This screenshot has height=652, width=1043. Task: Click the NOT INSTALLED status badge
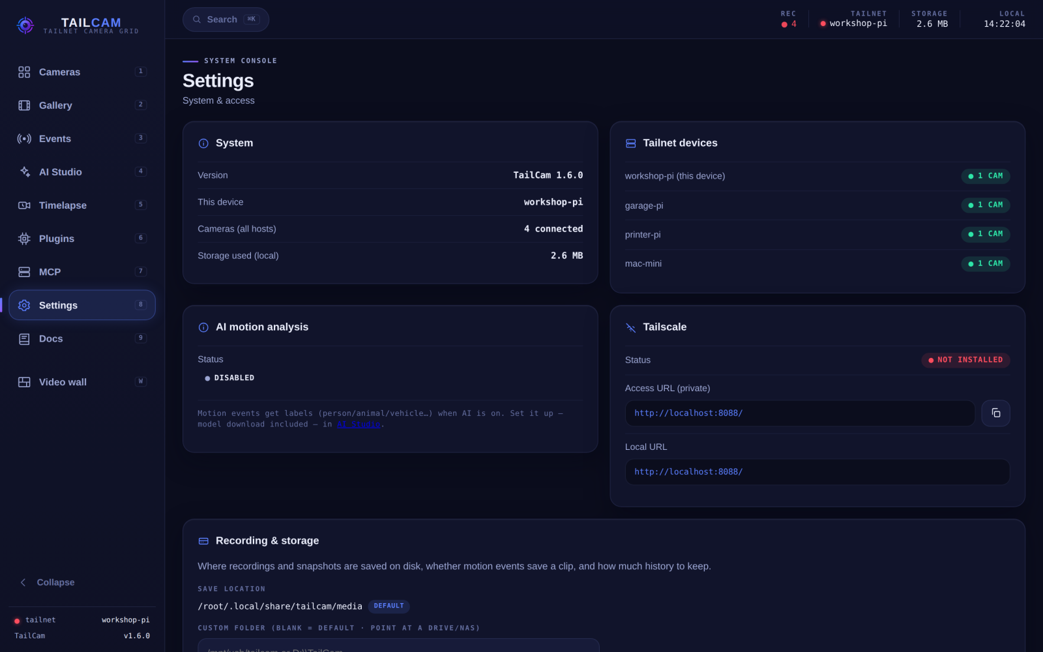pos(965,360)
